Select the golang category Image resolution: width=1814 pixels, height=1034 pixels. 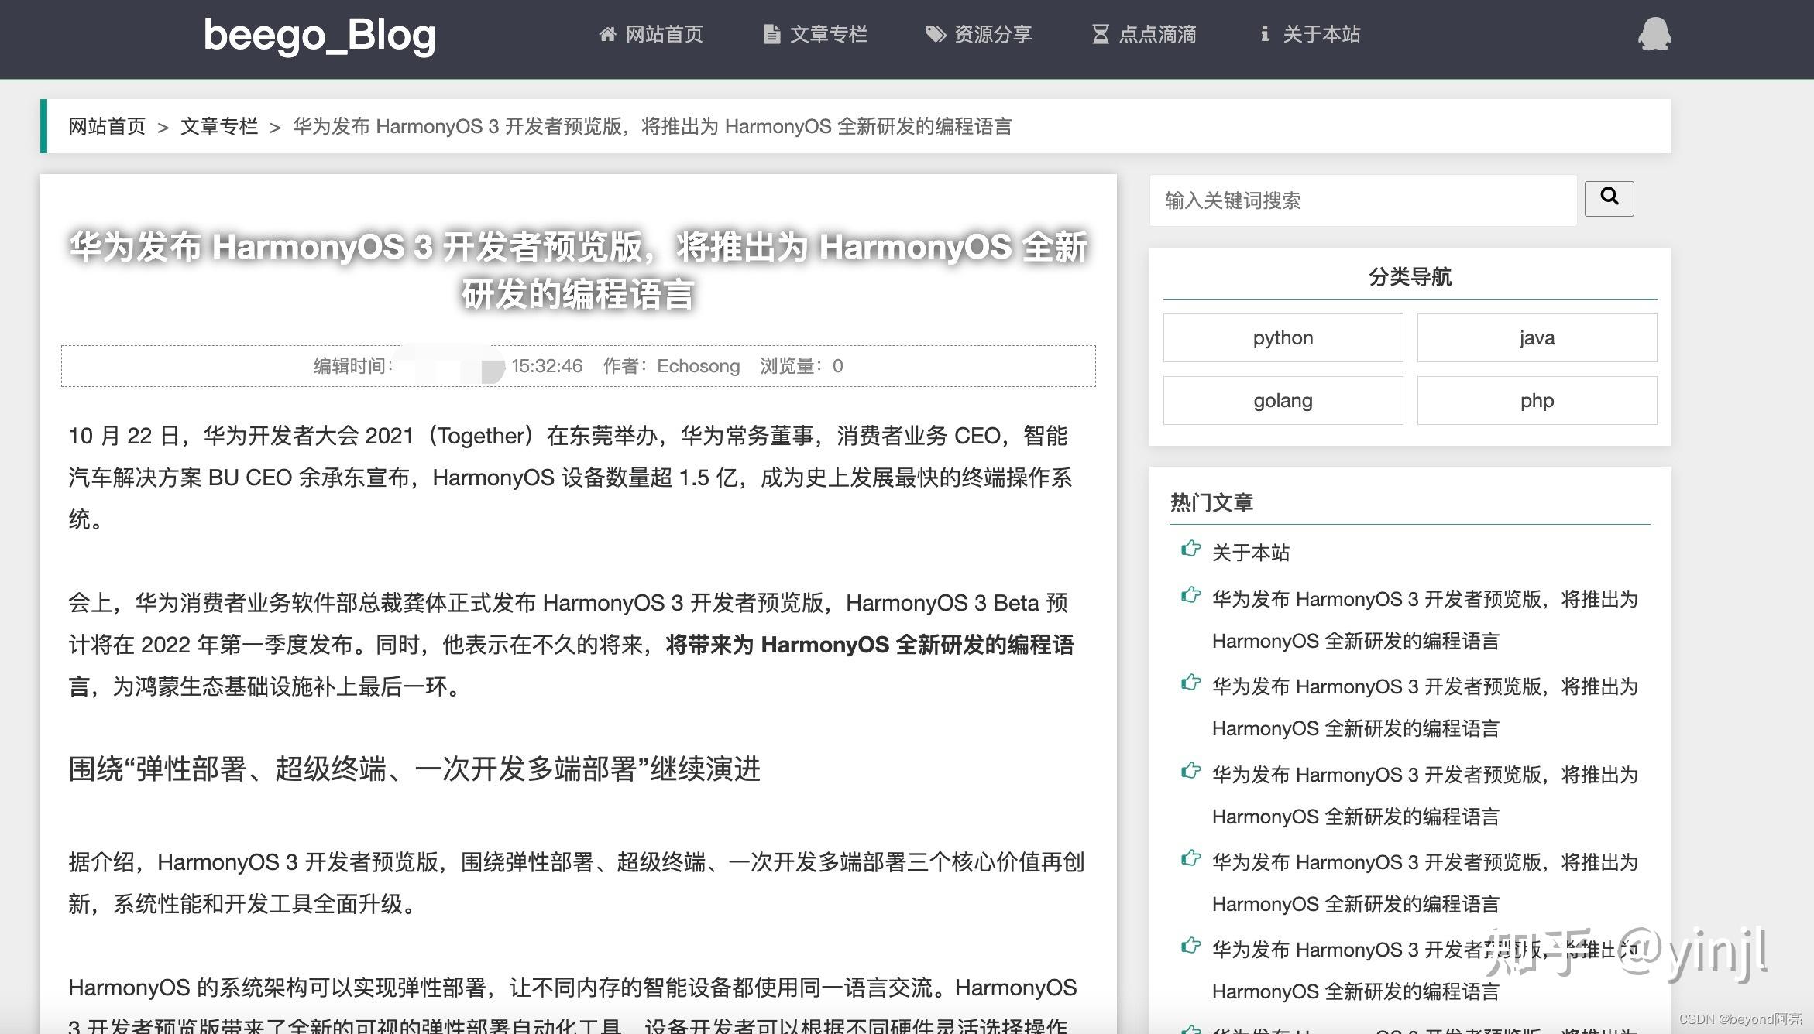point(1282,400)
